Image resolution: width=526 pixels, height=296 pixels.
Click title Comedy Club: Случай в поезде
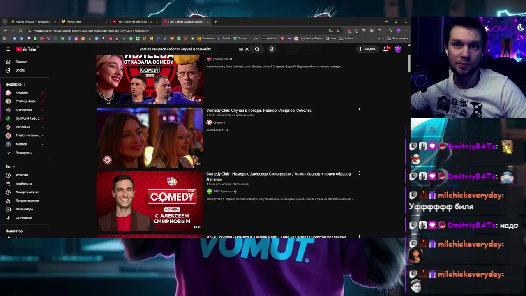pos(259,111)
